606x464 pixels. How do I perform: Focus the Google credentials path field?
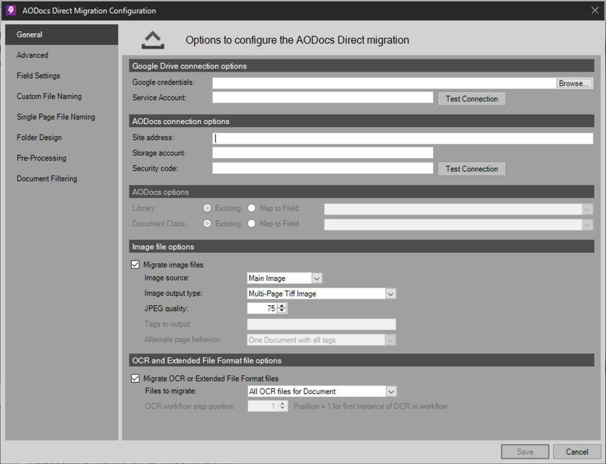(x=384, y=83)
